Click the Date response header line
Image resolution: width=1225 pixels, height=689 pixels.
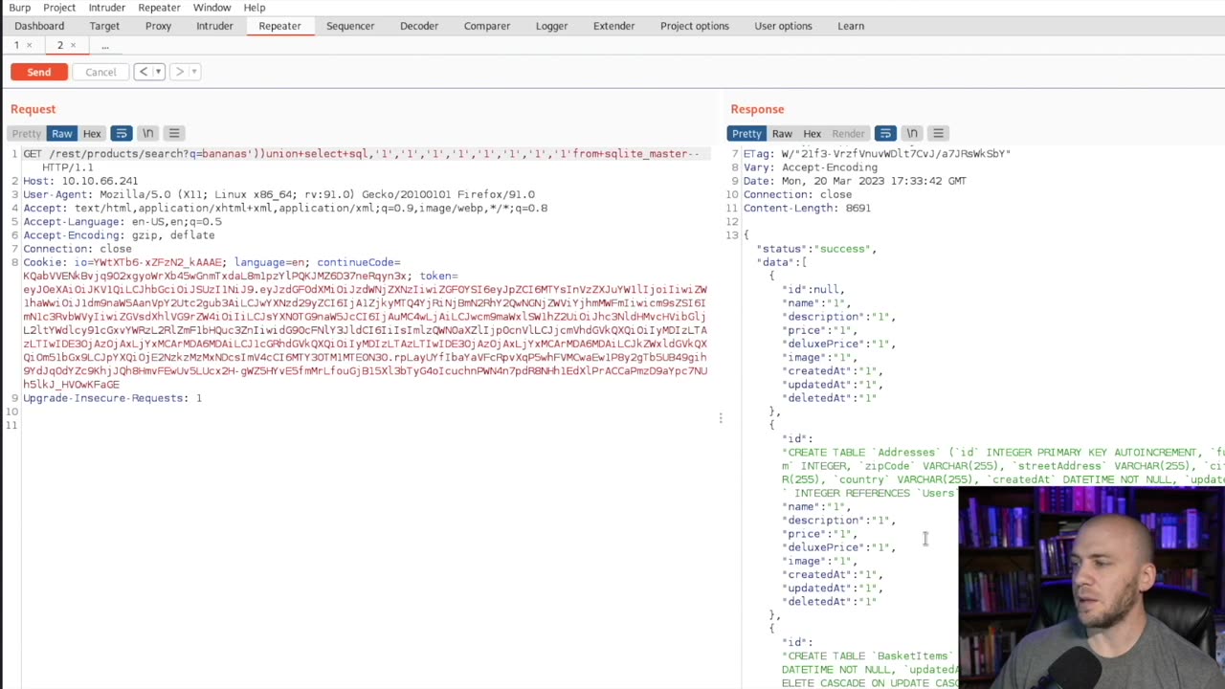coord(855,181)
